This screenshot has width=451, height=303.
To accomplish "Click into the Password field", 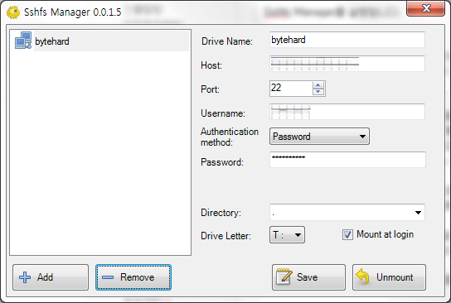I will pos(347,160).
